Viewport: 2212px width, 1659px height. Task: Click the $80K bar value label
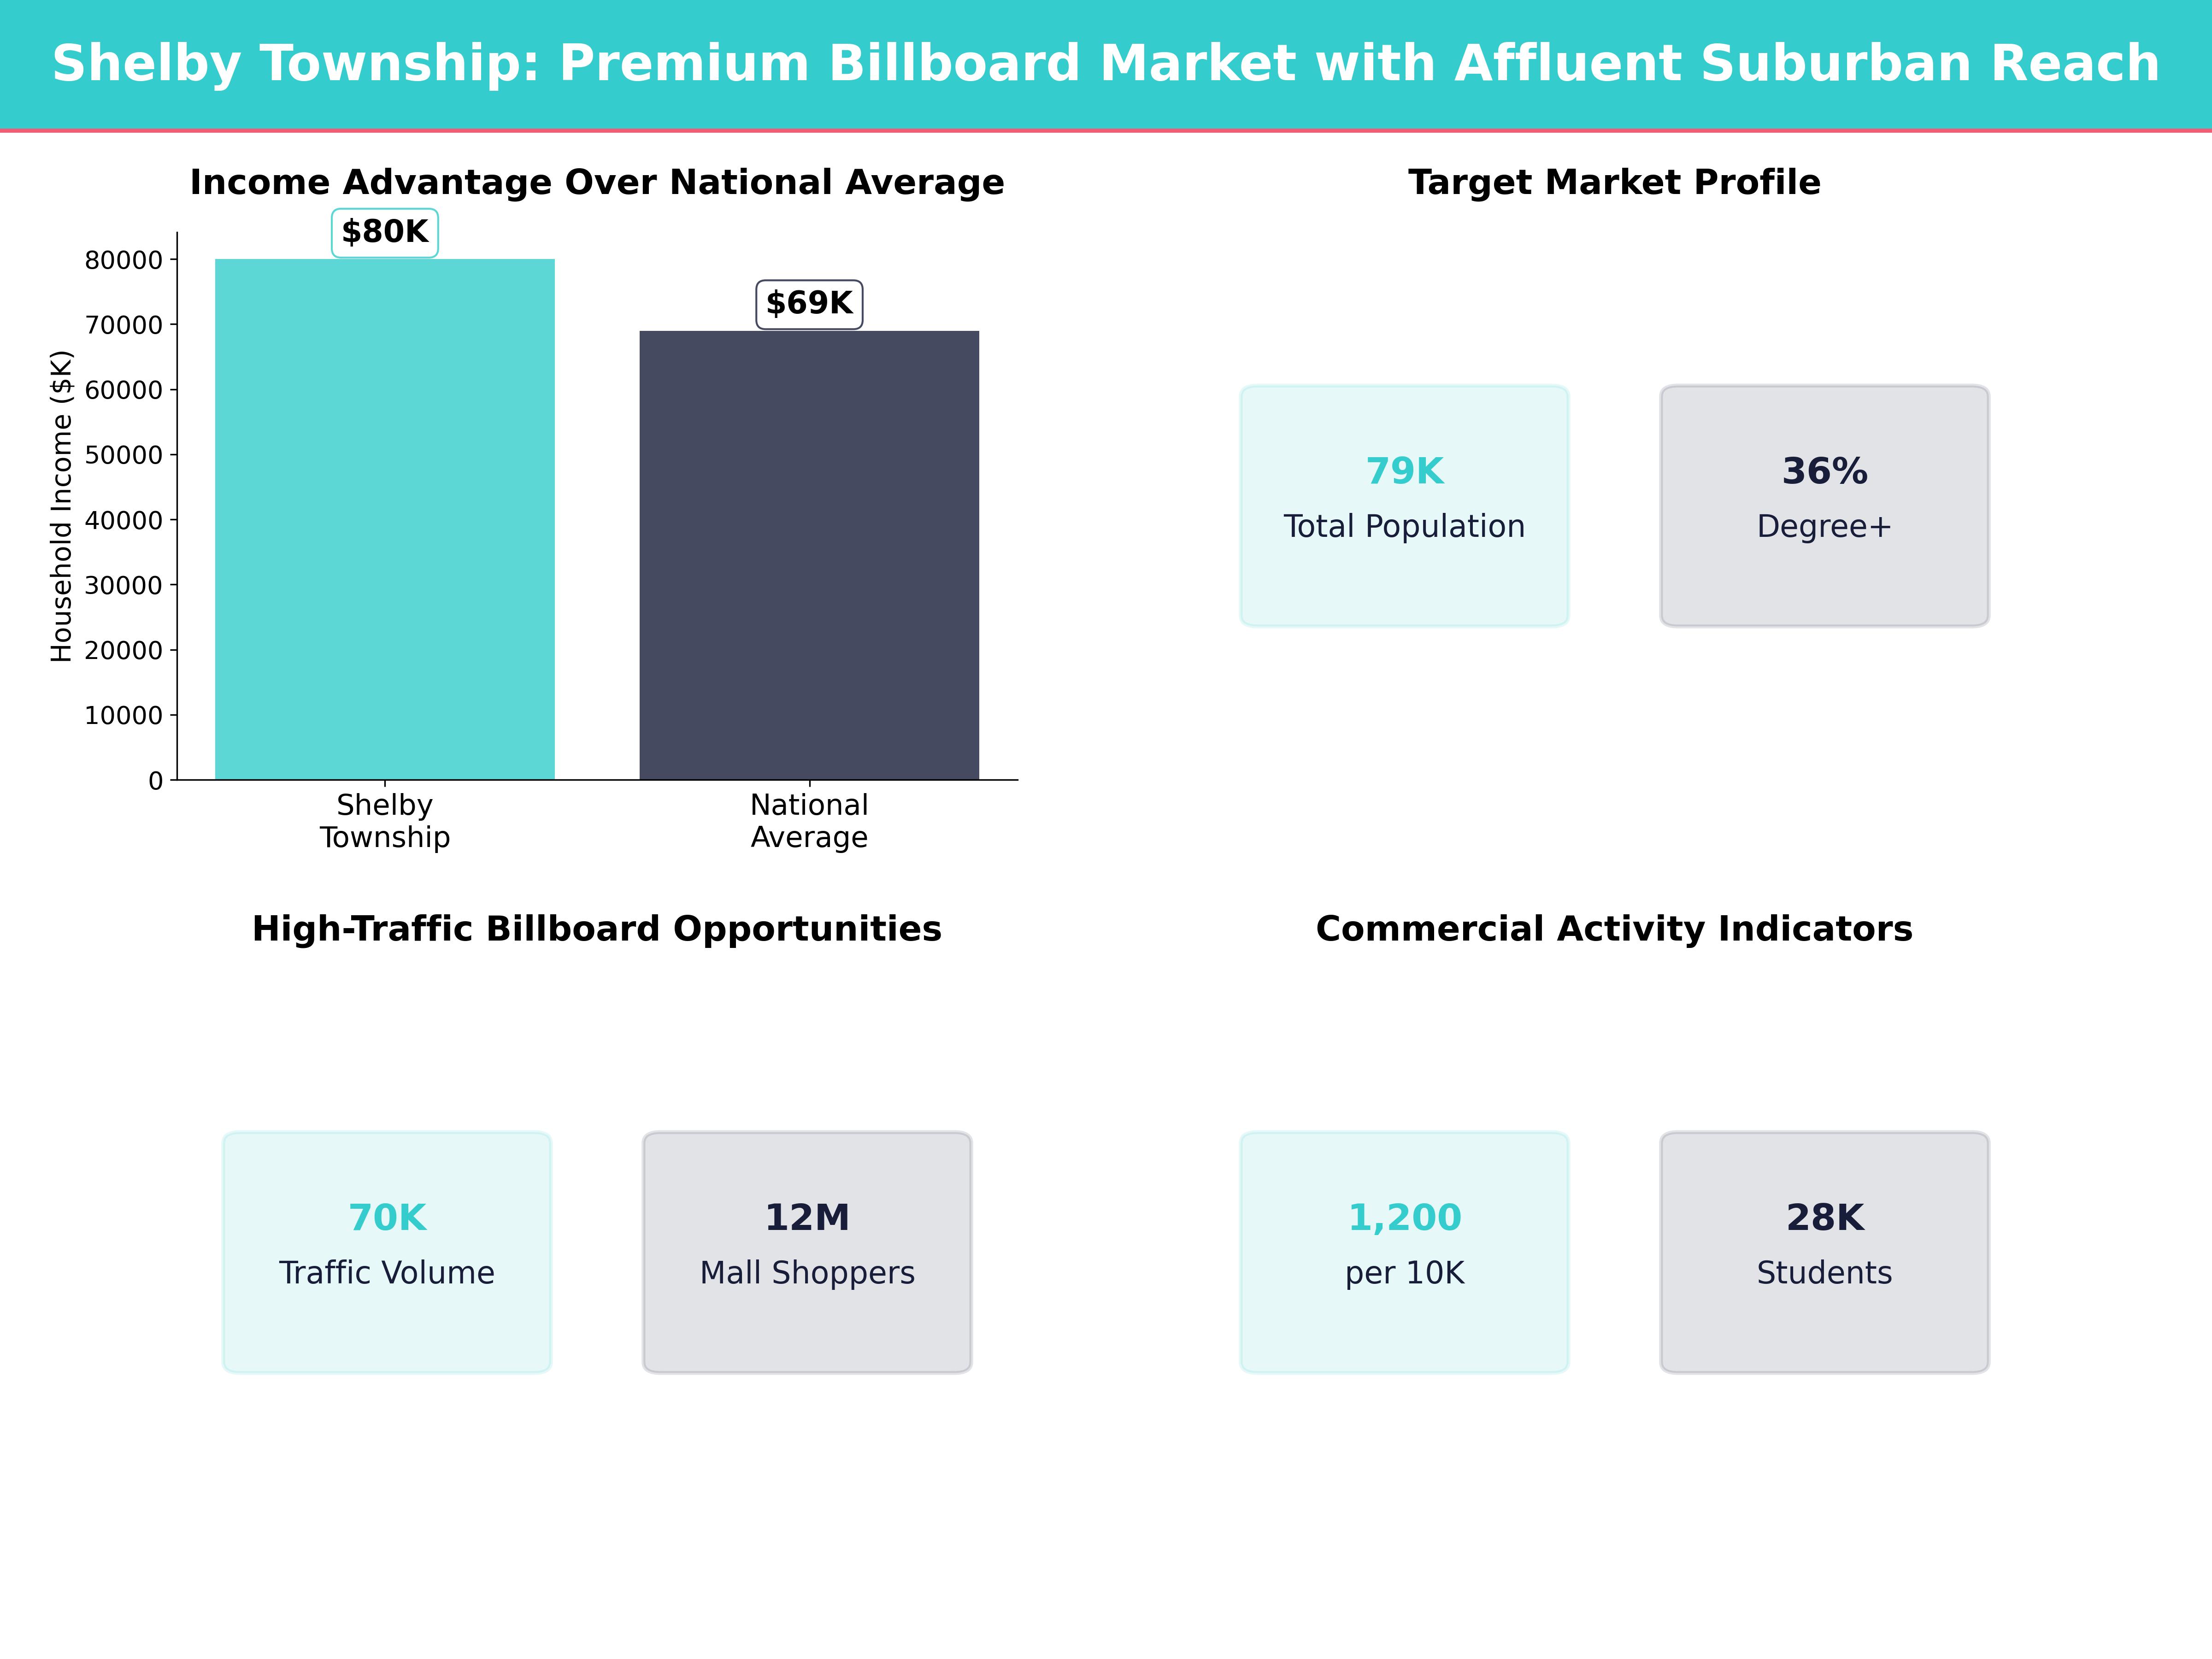[x=385, y=232]
